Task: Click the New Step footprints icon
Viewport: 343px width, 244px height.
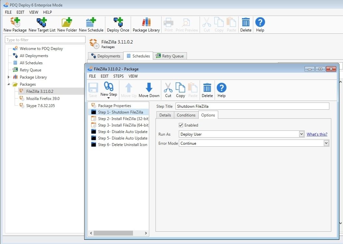Action: tap(109, 86)
